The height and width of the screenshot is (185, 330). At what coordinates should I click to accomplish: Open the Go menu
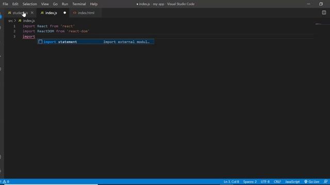click(x=55, y=4)
